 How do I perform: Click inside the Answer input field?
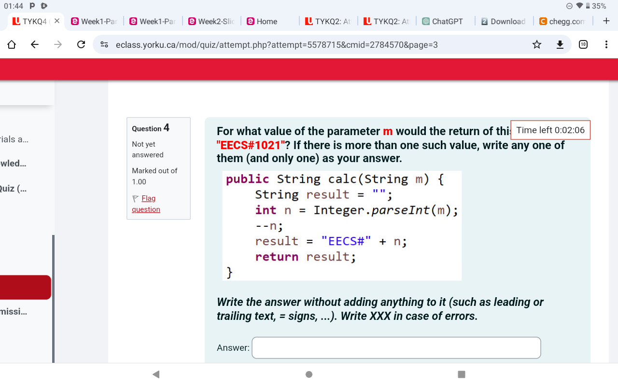[x=396, y=347]
